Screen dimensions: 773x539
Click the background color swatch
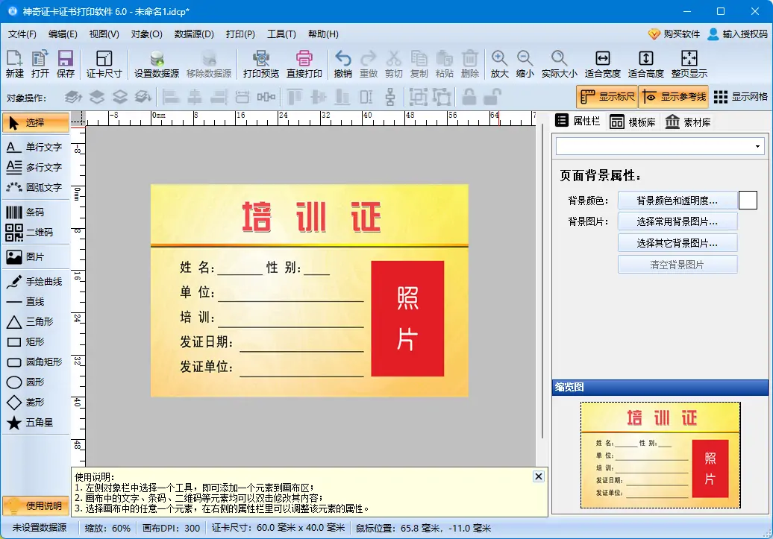pos(748,199)
